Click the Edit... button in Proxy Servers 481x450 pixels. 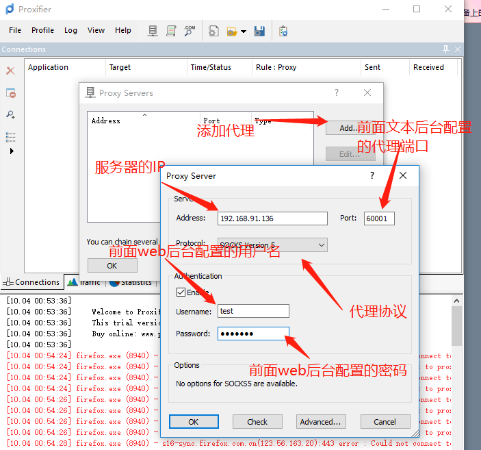tap(350, 154)
